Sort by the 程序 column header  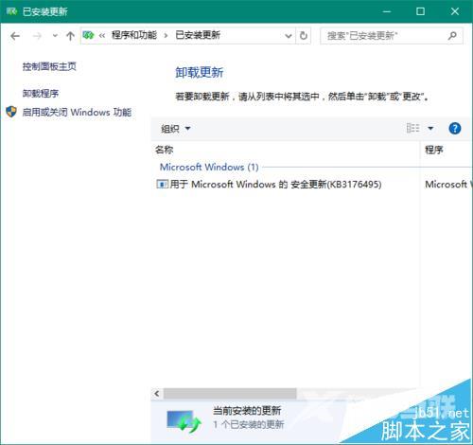(x=434, y=150)
